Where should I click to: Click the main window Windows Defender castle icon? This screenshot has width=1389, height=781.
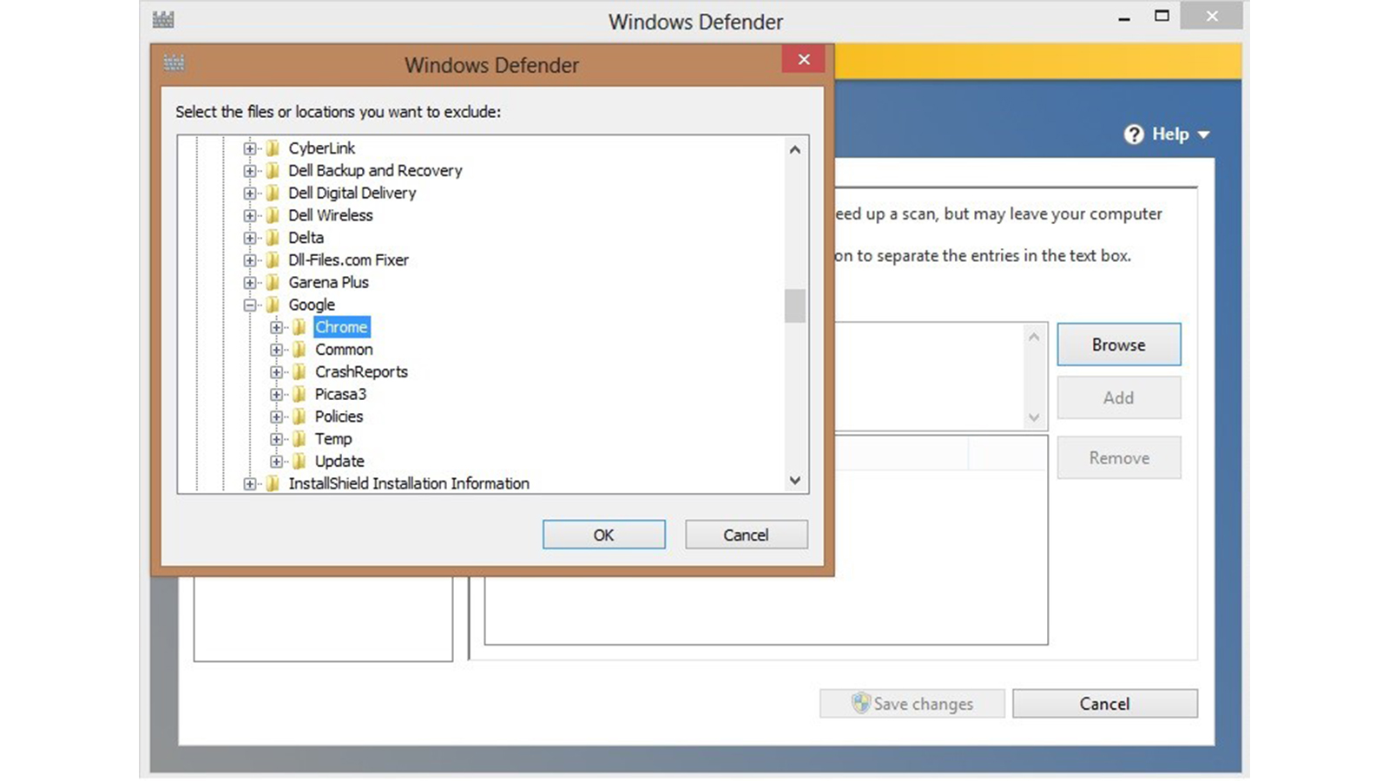point(163,20)
